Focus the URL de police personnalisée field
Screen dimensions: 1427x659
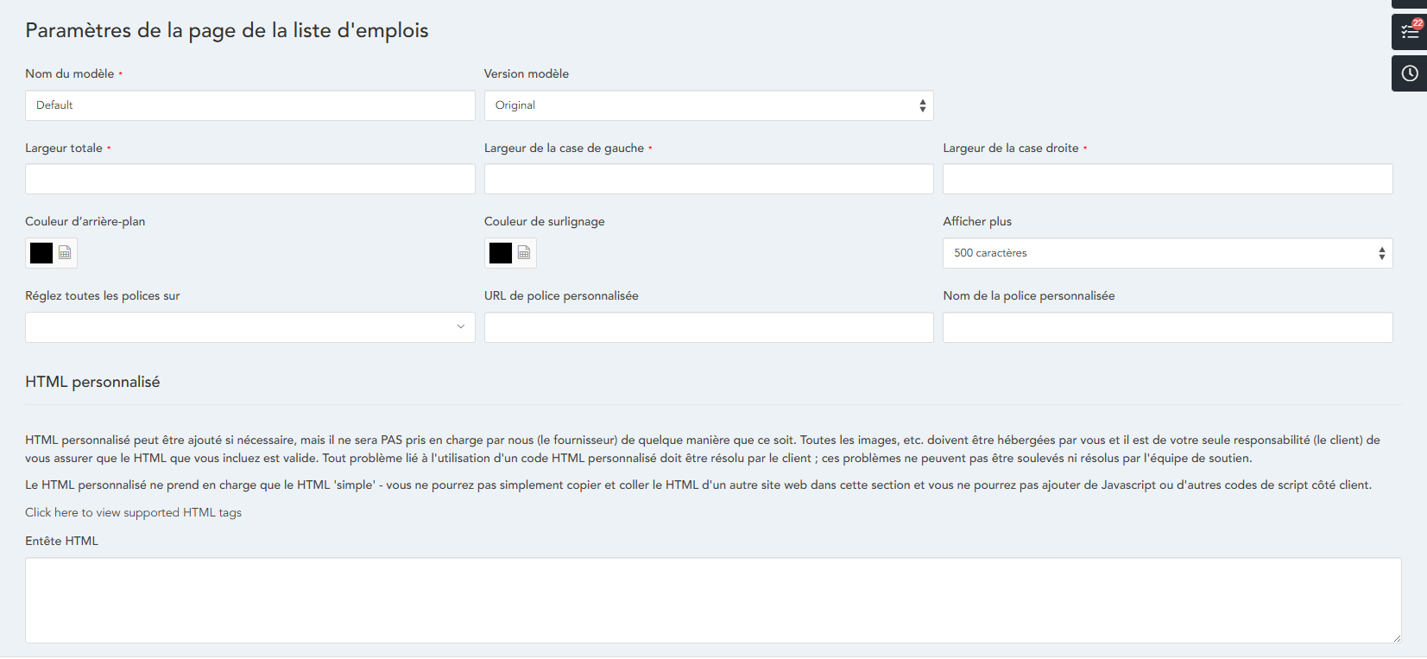tap(708, 327)
